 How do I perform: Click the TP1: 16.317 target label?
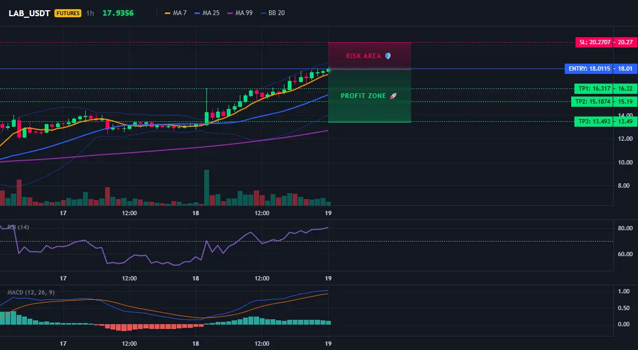coord(594,89)
